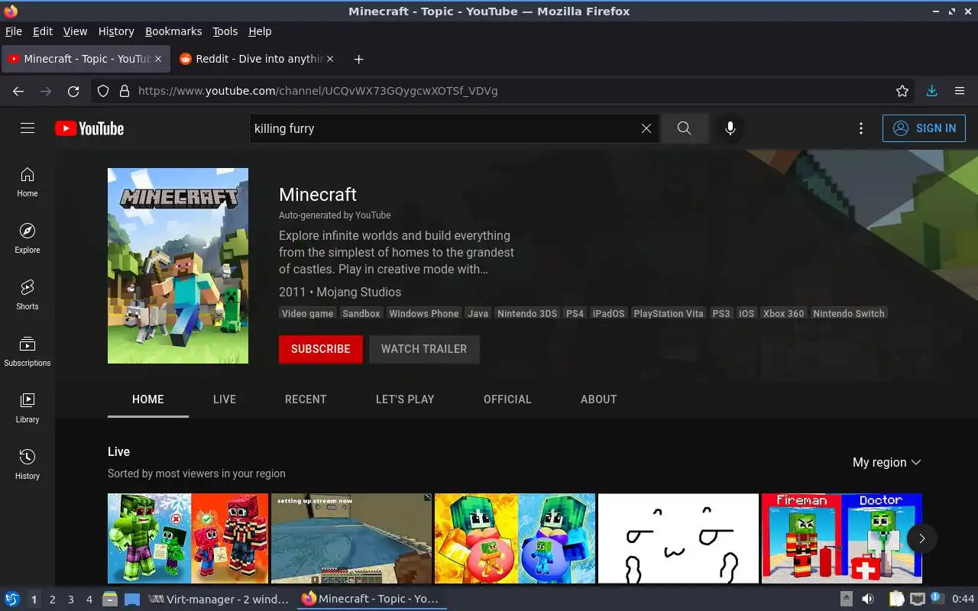Click the Live section heading
The image size is (978, 611).
point(118,451)
